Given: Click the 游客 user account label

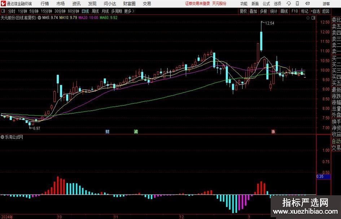Looking at the screenshot, I should (326, 4).
